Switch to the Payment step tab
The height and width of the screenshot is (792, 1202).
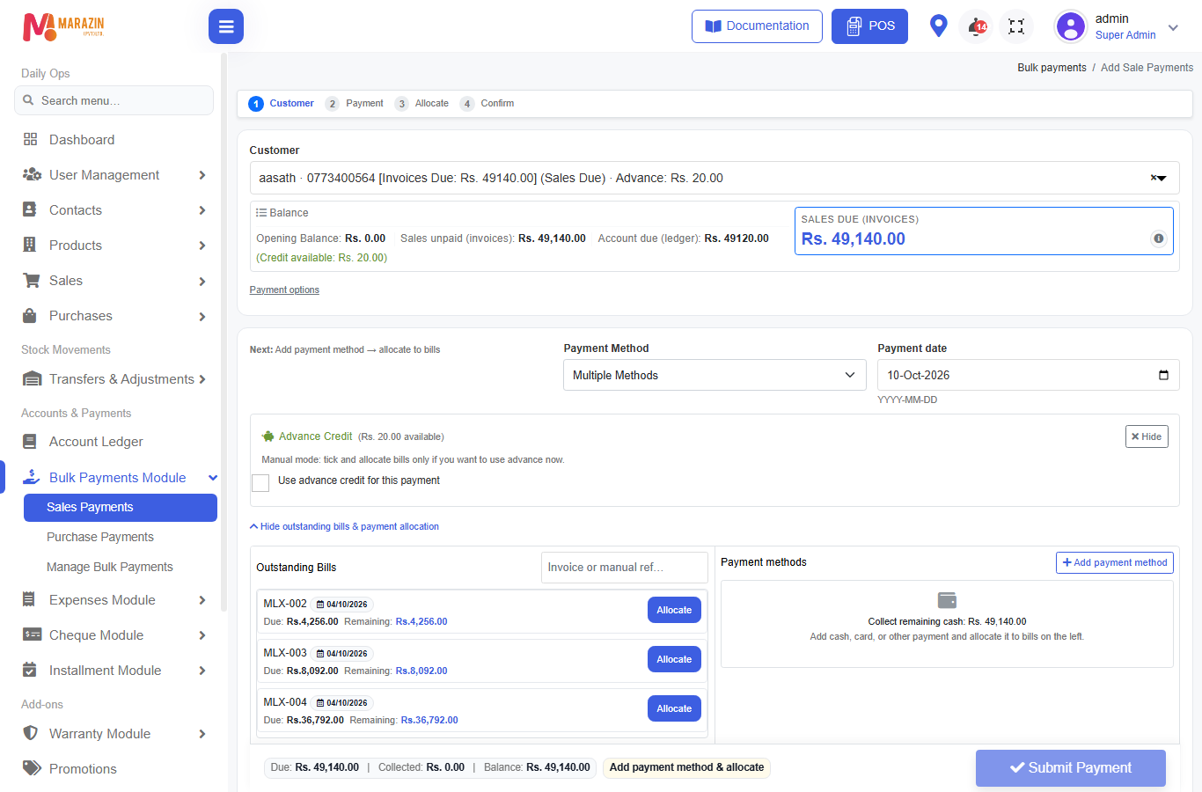point(355,104)
